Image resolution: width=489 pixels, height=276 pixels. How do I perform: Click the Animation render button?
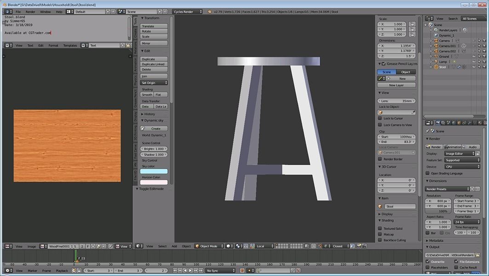pos(452,147)
